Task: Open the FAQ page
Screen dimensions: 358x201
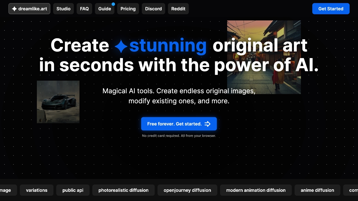Action: (x=84, y=9)
